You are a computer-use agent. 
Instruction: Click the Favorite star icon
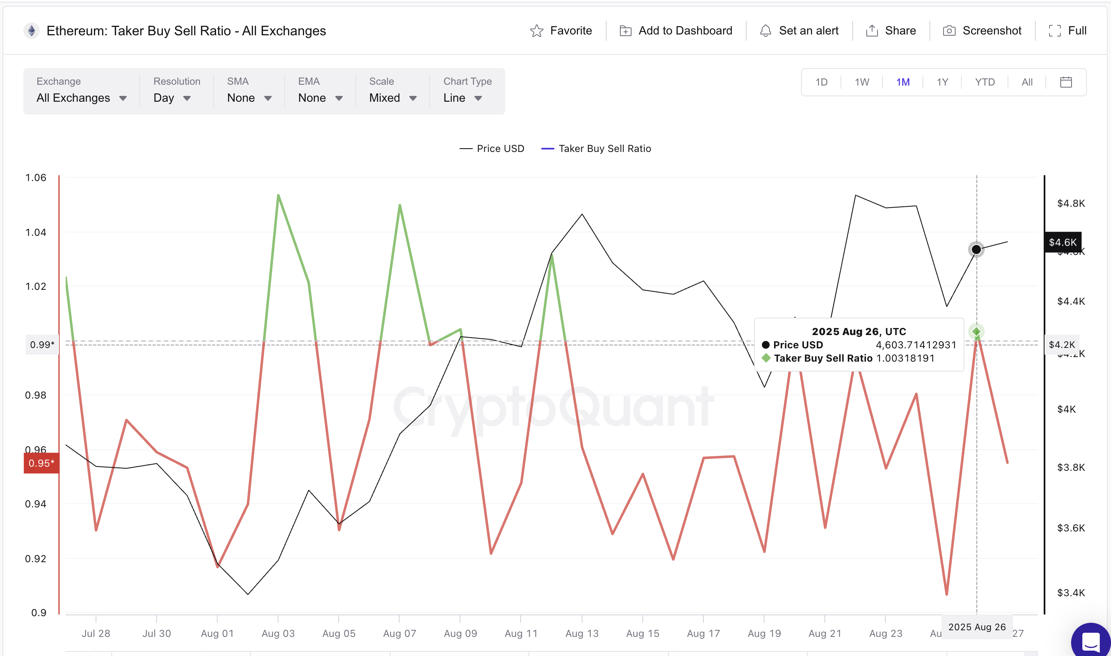click(536, 31)
